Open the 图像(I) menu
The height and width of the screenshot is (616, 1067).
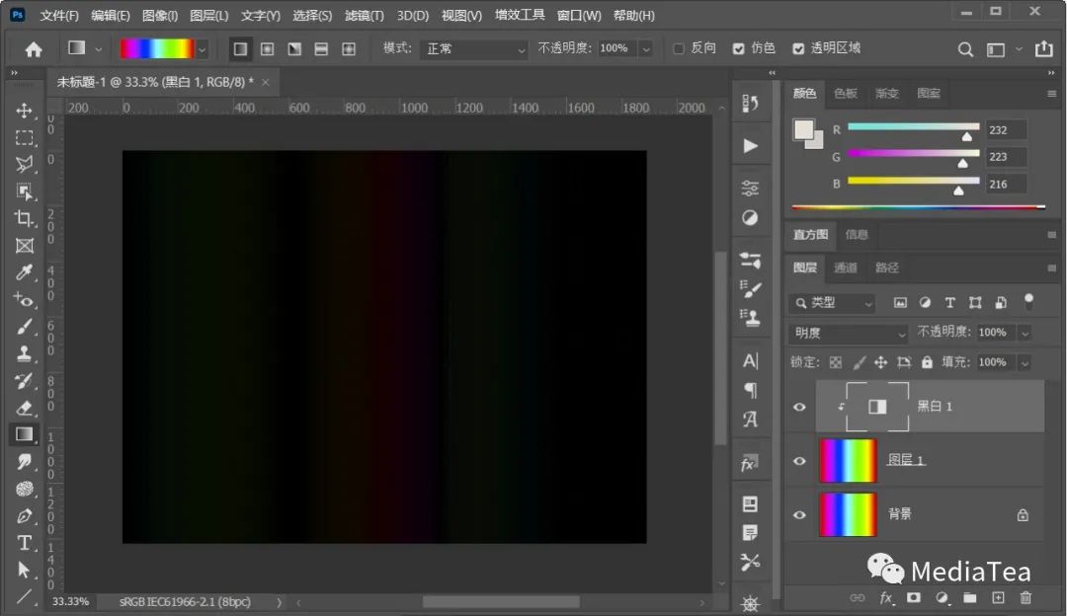pos(160,15)
